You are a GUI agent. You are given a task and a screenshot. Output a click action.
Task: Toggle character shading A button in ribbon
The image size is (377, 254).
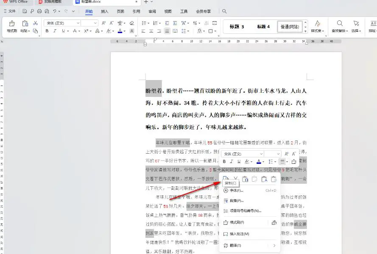point(132,31)
